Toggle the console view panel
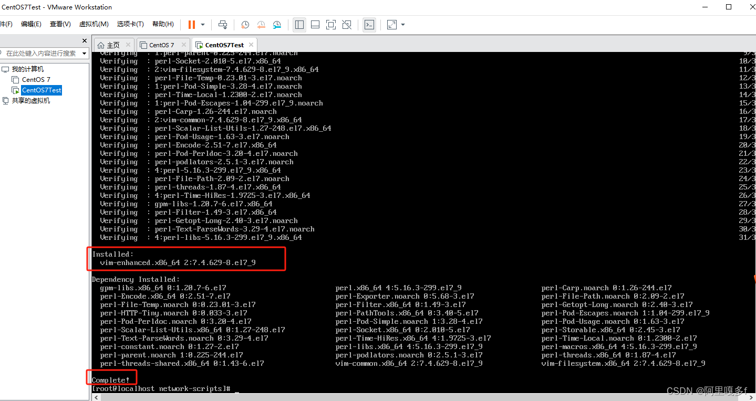The width and height of the screenshot is (756, 401). [369, 25]
